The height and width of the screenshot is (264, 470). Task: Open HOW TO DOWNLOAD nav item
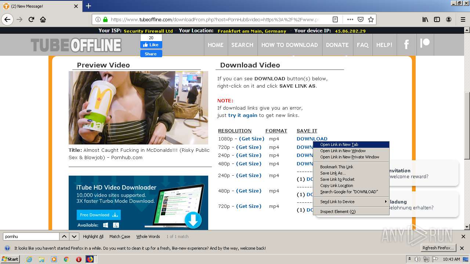point(290,45)
